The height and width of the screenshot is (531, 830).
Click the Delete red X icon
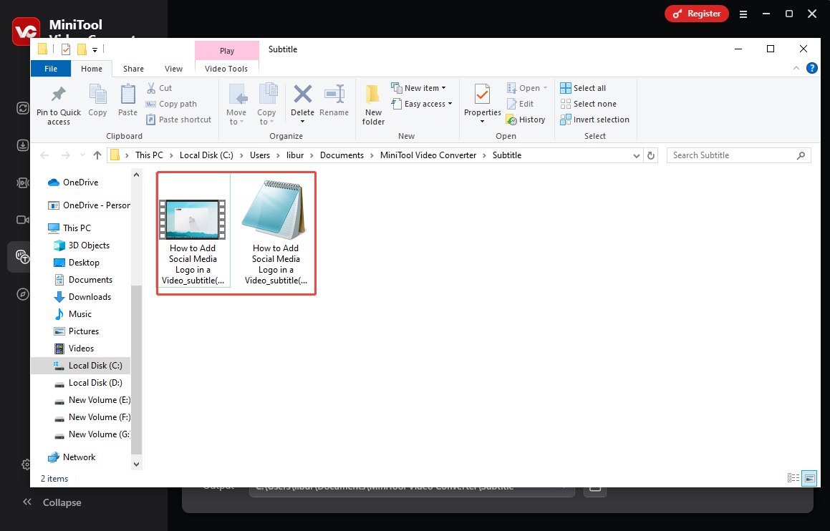(x=302, y=94)
